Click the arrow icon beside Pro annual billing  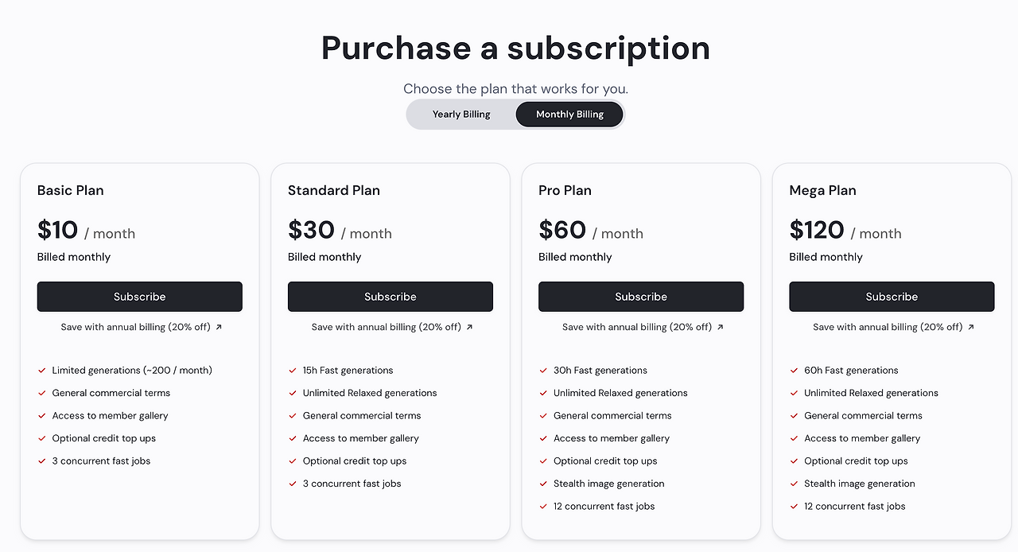point(720,327)
